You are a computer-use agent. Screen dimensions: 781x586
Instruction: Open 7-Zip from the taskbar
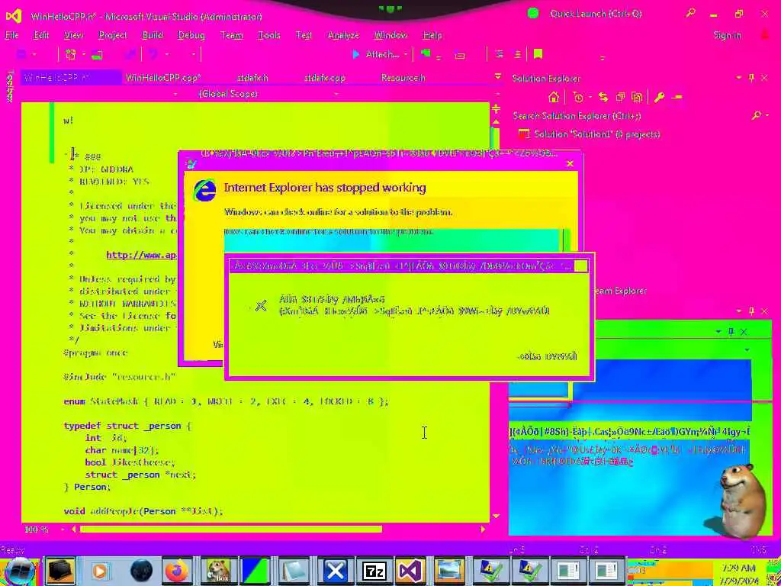(374, 571)
